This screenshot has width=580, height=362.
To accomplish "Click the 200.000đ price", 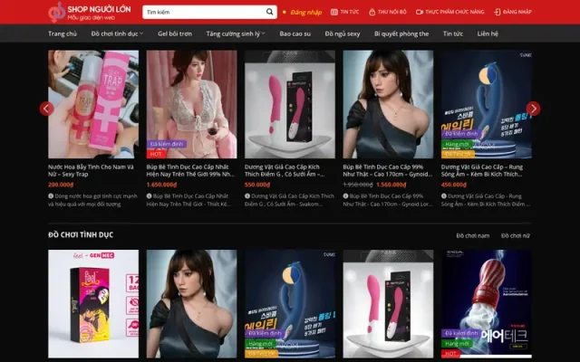I will pos(61,185).
